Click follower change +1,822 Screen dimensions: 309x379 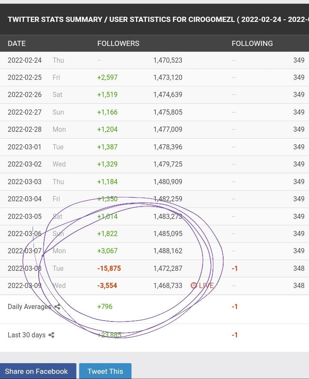click(x=107, y=234)
